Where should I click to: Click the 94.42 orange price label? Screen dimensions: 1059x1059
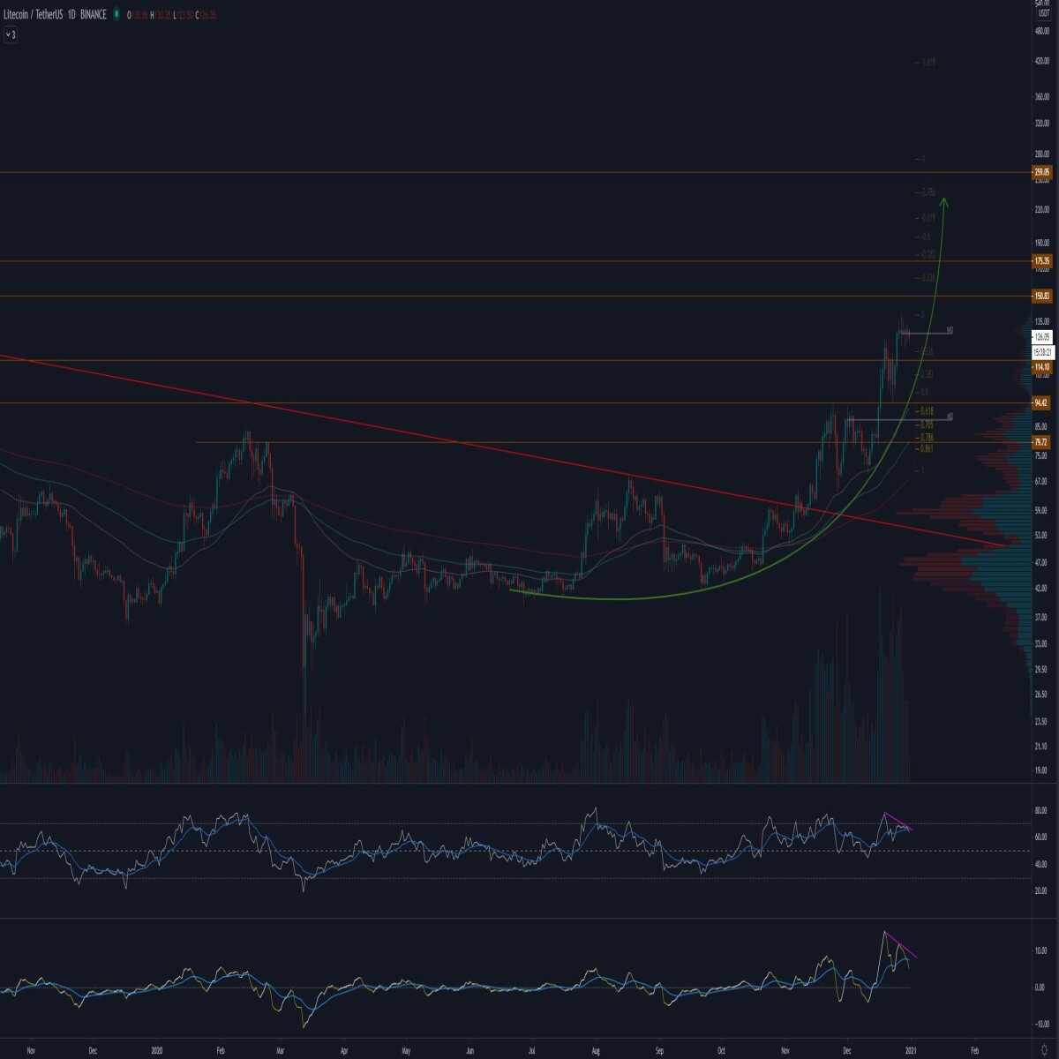pyautogui.click(x=1042, y=402)
